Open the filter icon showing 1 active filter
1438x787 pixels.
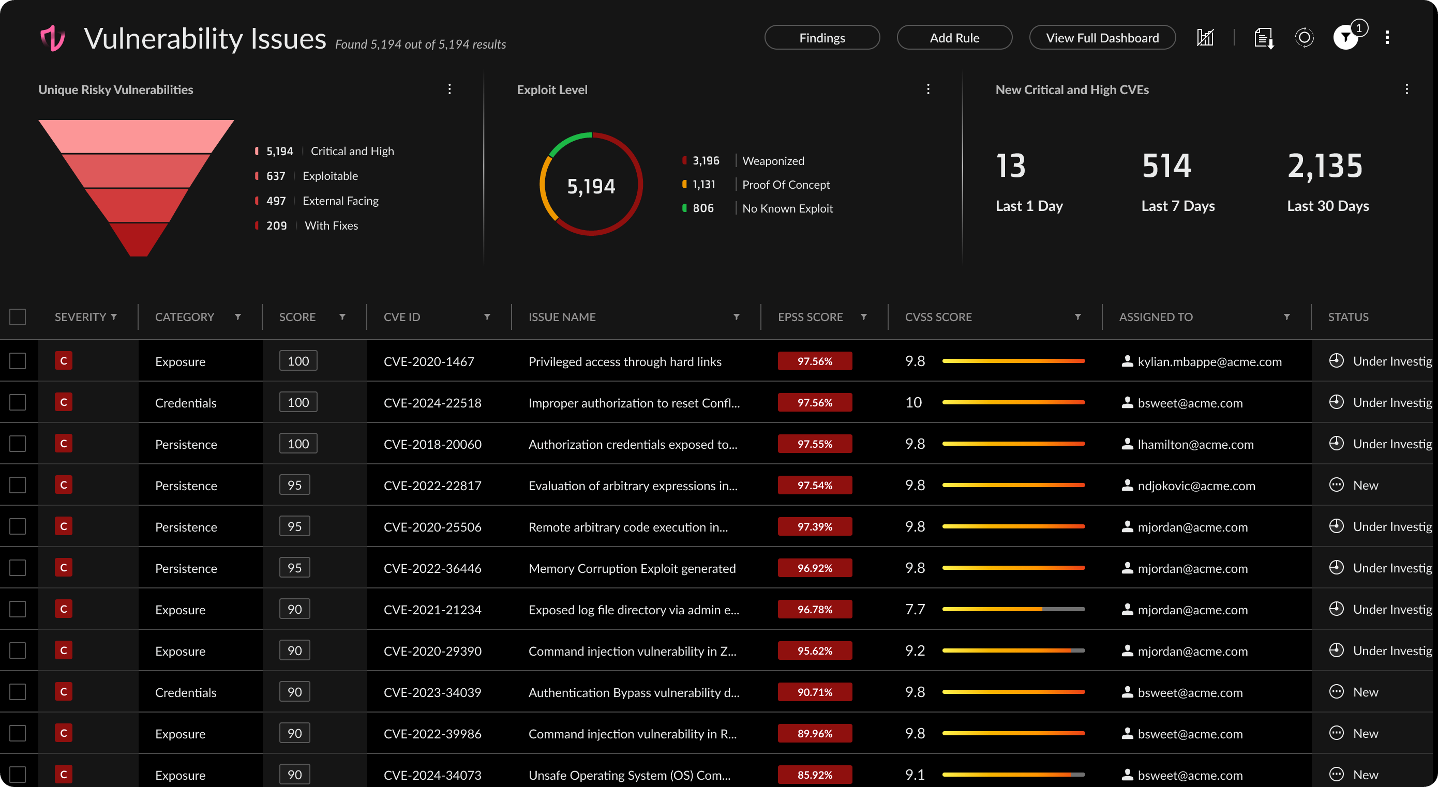[x=1346, y=37]
